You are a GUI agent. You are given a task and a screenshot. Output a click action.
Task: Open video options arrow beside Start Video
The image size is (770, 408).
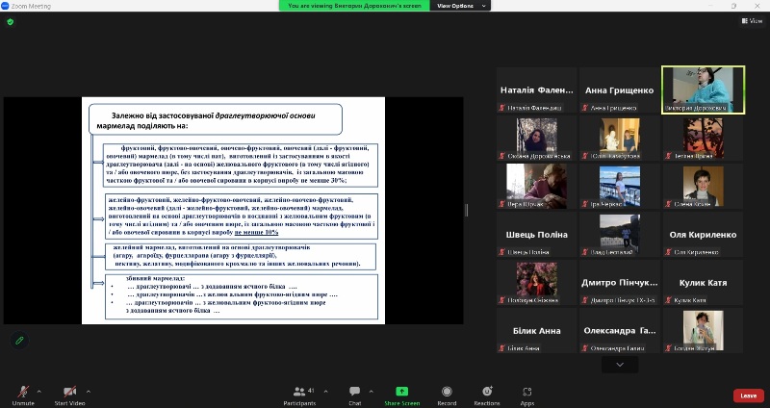[89, 391]
